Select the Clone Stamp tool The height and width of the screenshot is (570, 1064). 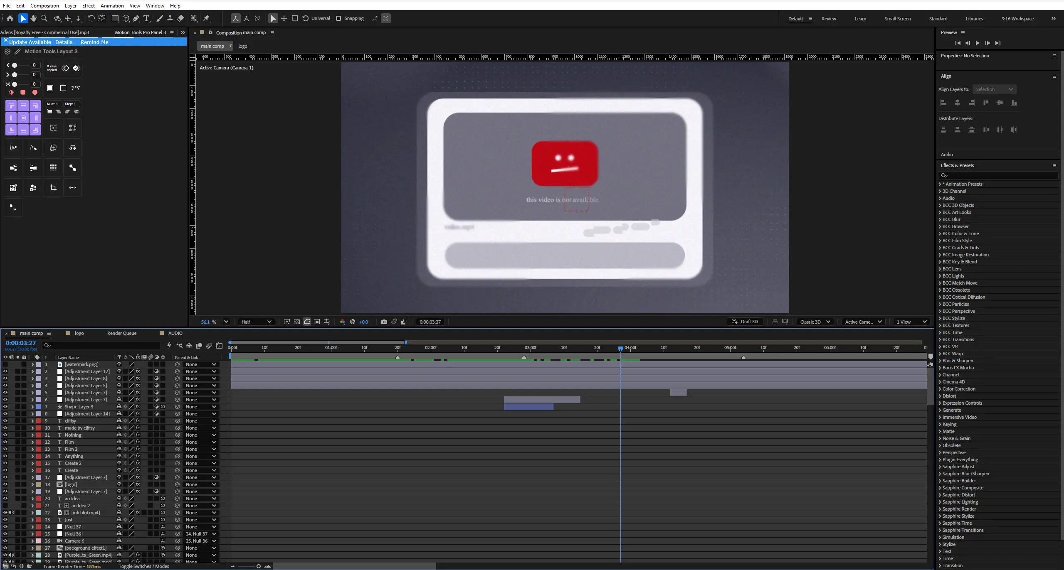(170, 18)
